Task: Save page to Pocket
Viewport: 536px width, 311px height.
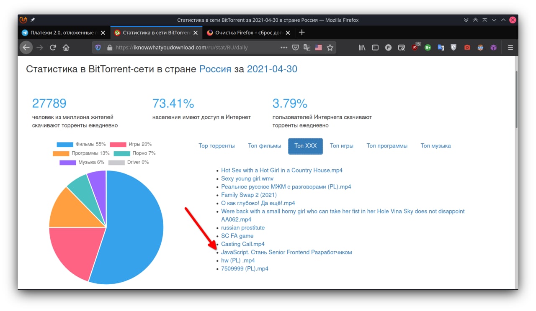Action: pos(296,48)
